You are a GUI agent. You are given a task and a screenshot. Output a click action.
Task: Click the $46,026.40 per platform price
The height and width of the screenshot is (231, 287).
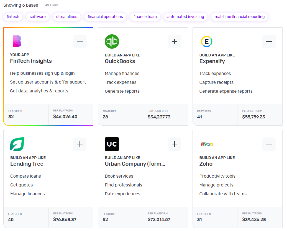65,116
